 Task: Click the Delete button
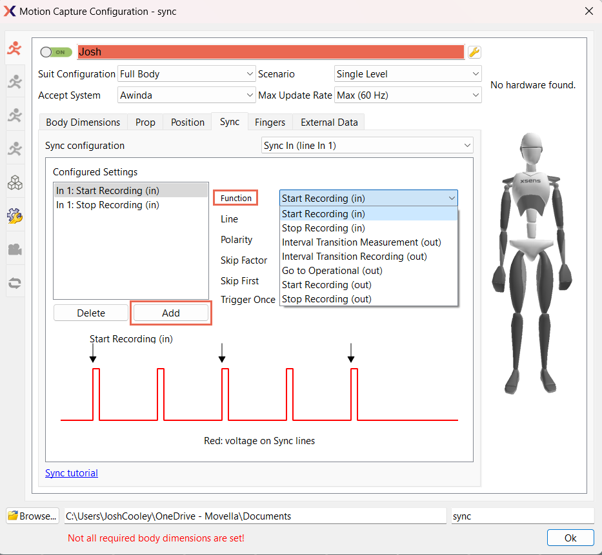91,313
